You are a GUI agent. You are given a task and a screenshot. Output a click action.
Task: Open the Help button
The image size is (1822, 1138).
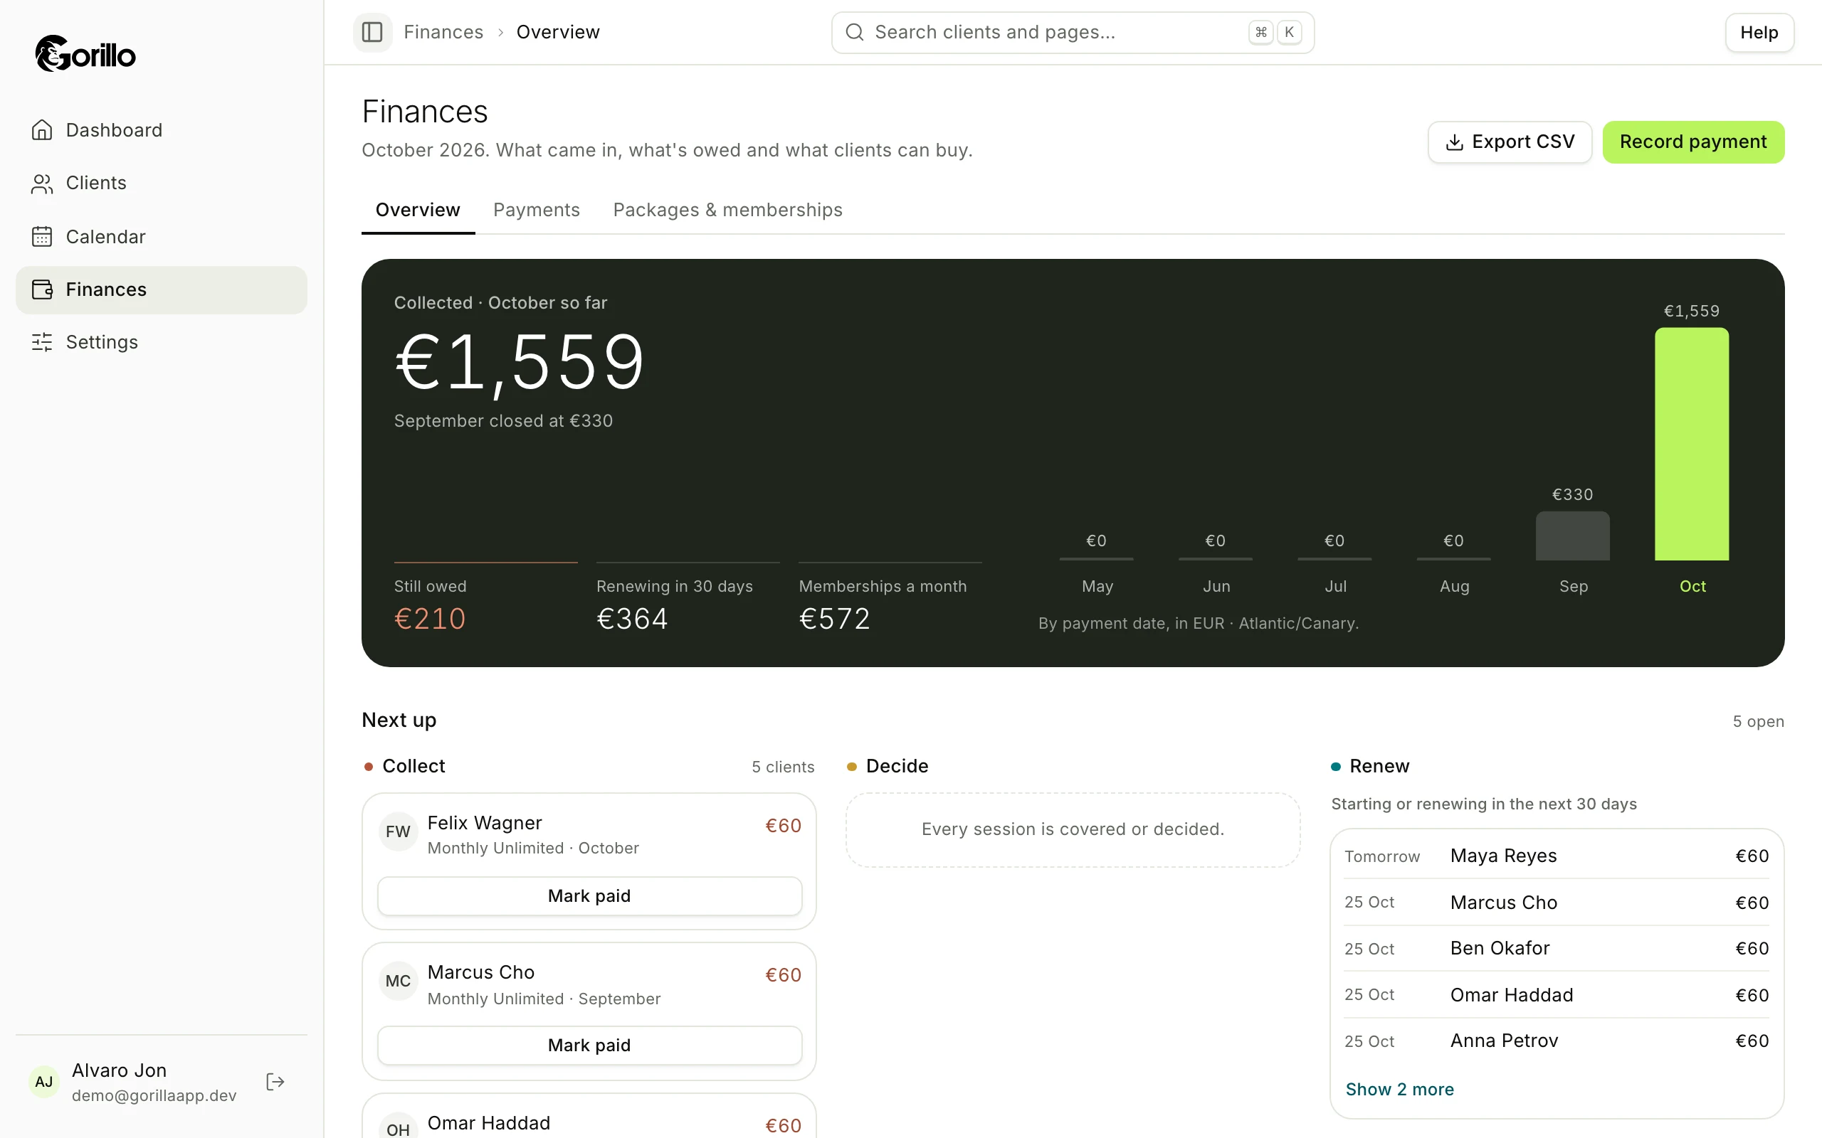pyautogui.click(x=1759, y=33)
